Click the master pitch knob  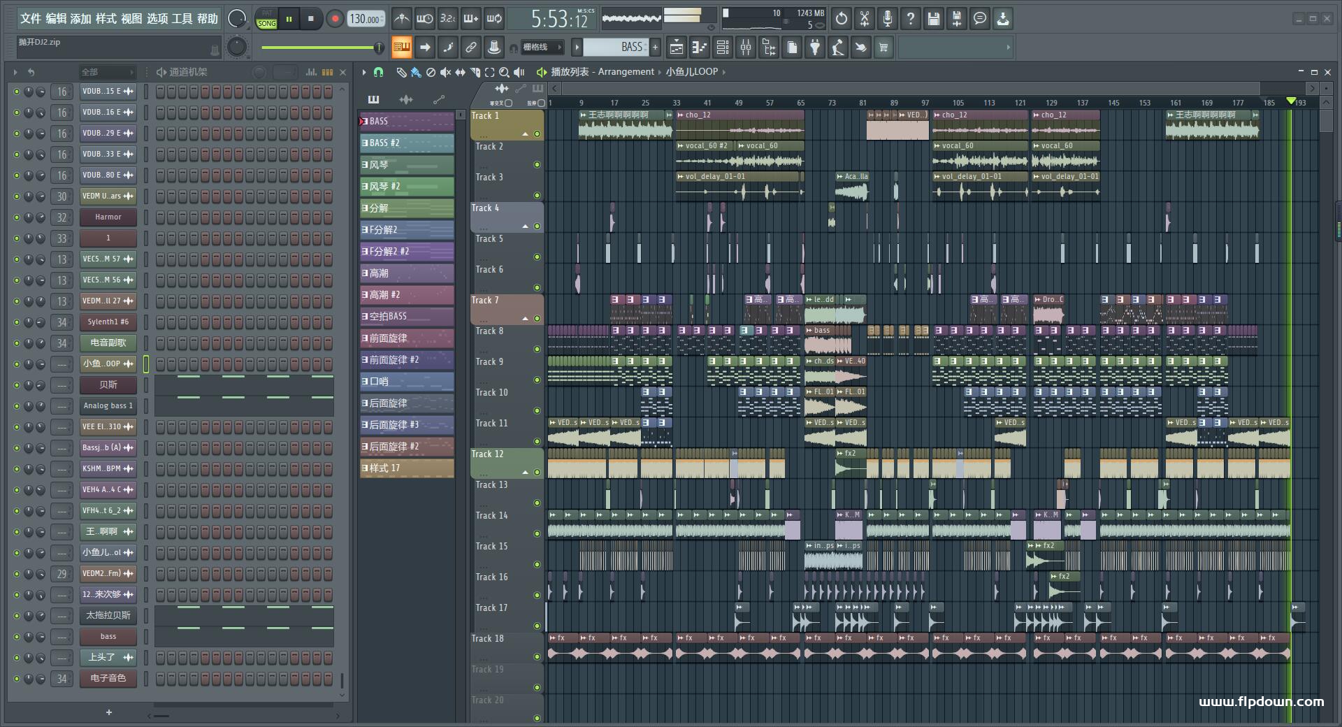237,47
